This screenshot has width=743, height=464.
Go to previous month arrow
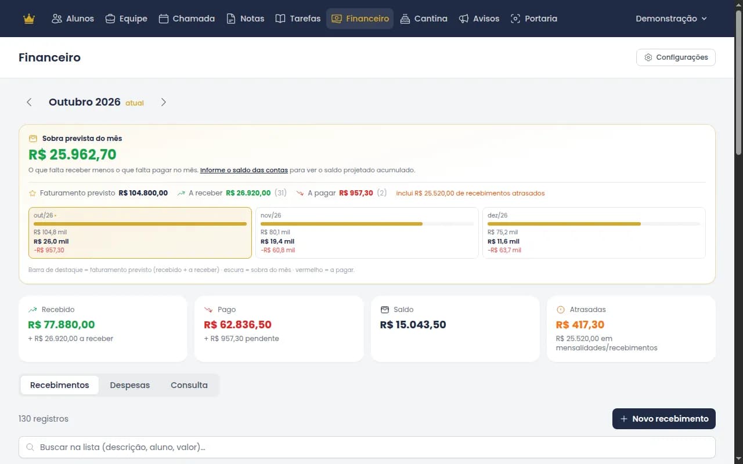[x=29, y=102]
